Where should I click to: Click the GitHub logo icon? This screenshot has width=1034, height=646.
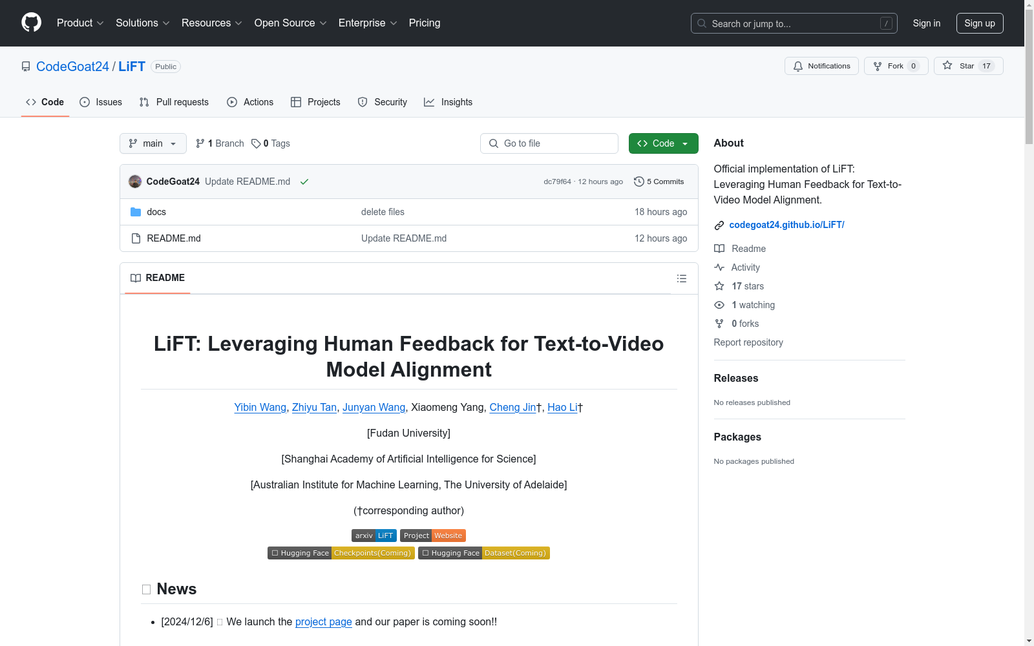tap(31, 23)
